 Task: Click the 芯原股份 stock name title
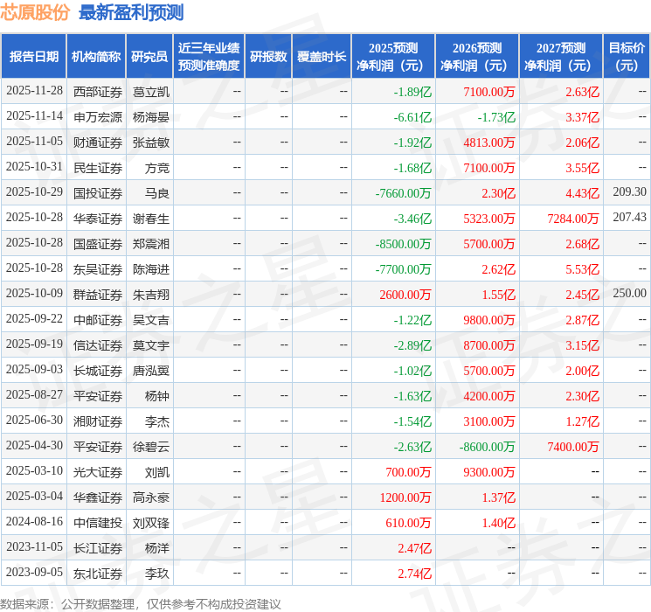(36, 12)
